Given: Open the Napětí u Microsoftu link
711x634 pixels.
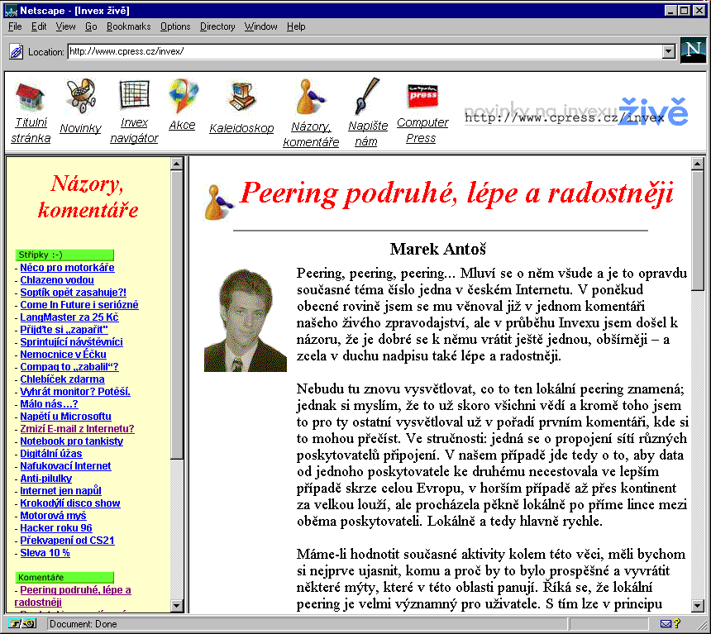Looking at the screenshot, I should point(66,417).
